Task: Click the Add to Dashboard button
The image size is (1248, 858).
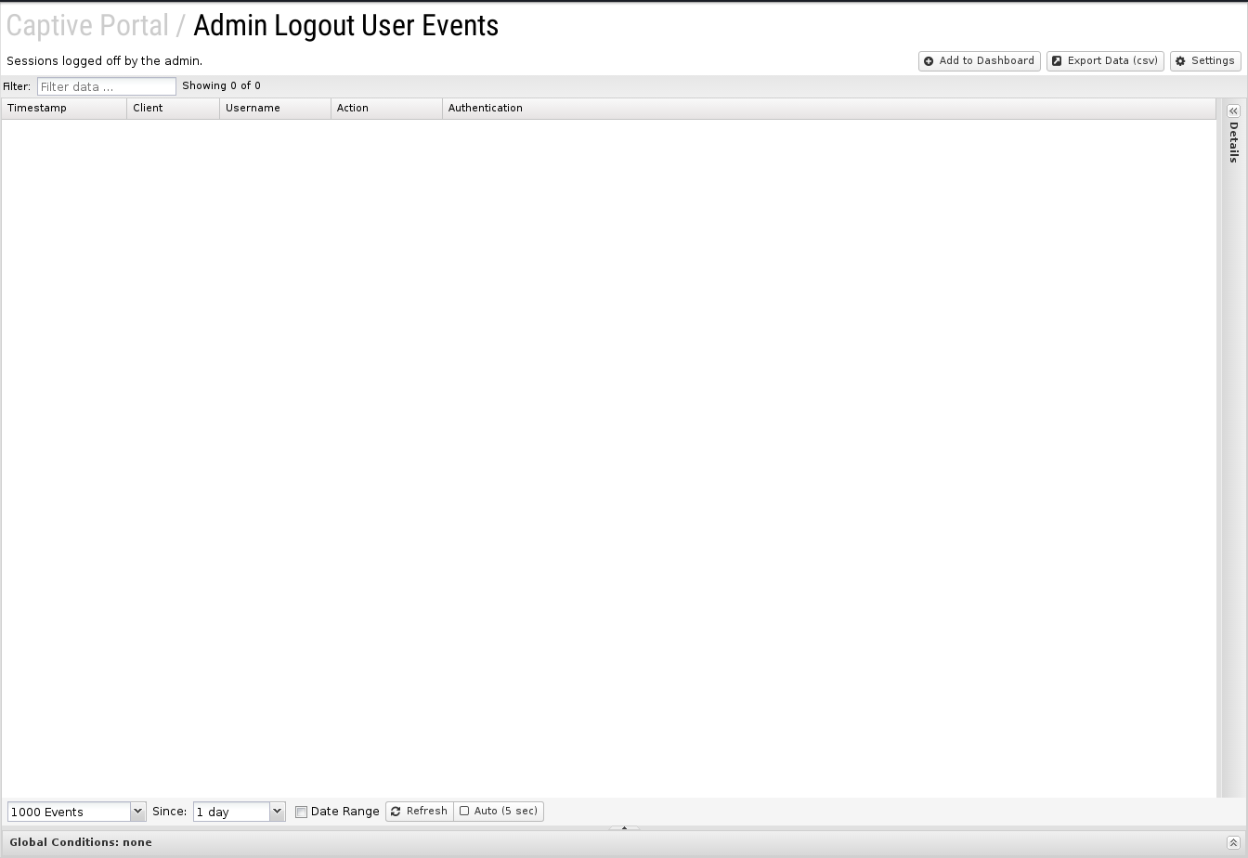Action: [979, 61]
